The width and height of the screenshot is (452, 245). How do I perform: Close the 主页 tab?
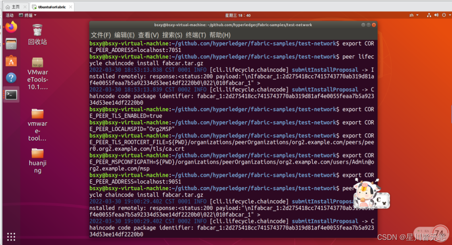25,7
